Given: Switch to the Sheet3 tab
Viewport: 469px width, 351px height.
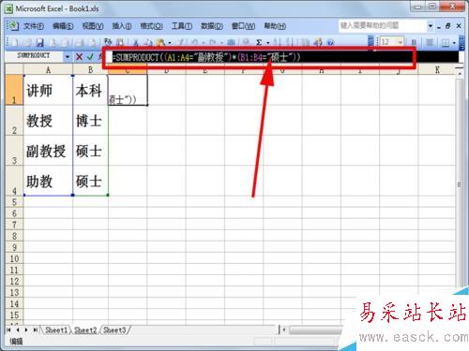Looking at the screenshot, I should tap(114, 329).
